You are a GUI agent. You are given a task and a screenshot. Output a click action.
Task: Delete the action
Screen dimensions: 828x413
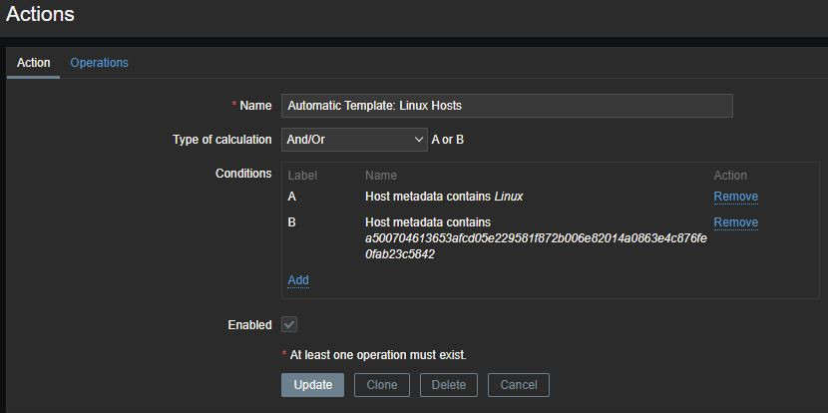[449, 385]
